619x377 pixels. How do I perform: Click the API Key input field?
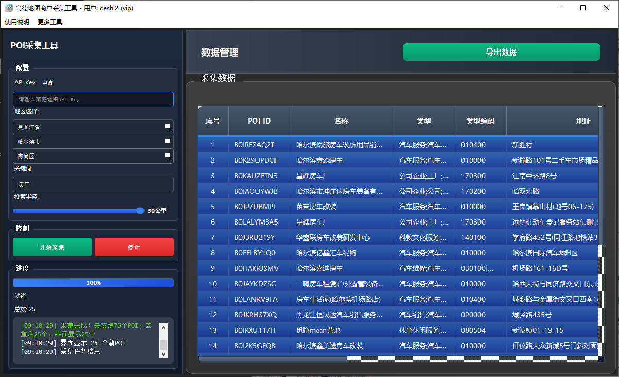tap(93, 99)
